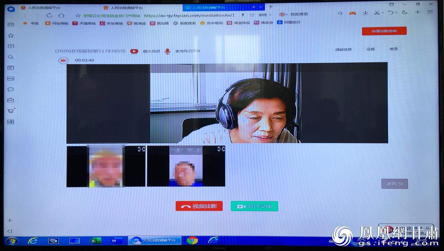
Task: Enable night mode with the moon icon
Action: (405, 13)
